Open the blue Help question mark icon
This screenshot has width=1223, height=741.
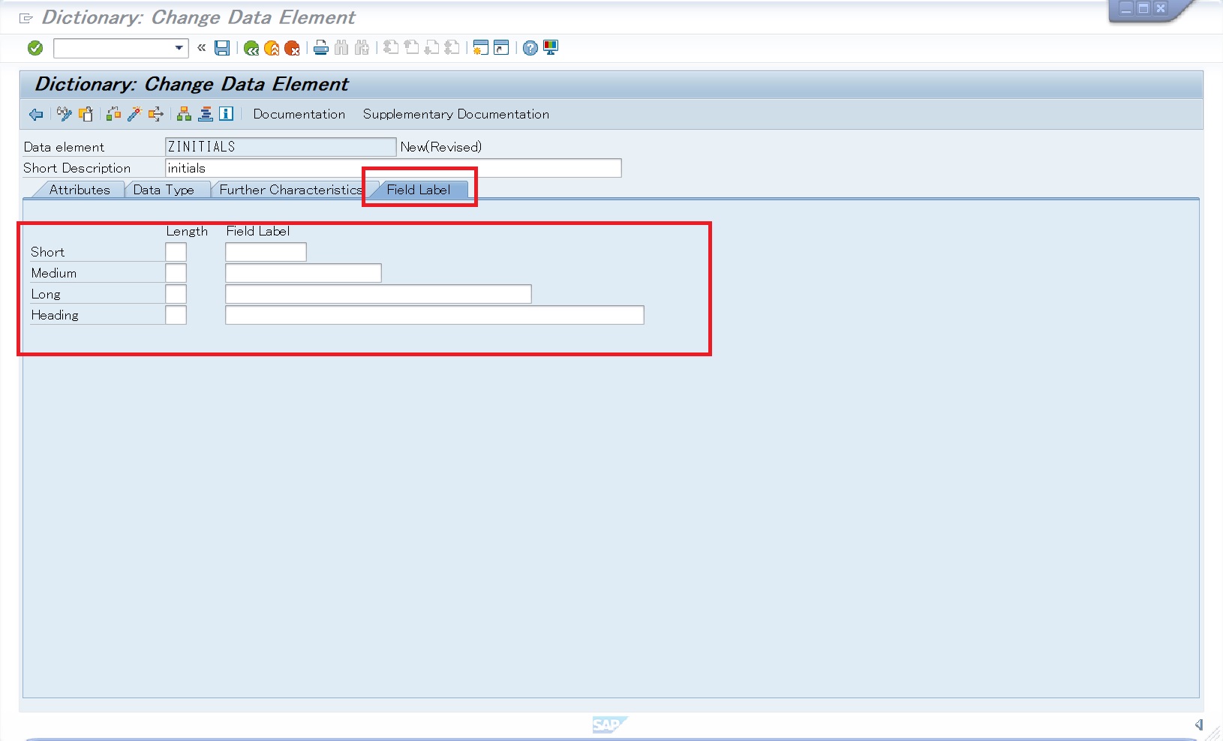point(530,48)
